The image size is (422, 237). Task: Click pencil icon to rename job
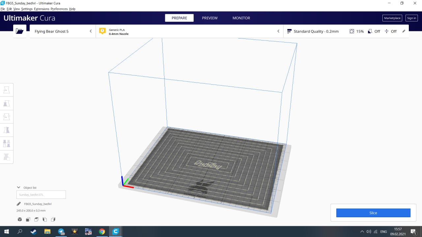pyautogui.click(x=19, y=204)
